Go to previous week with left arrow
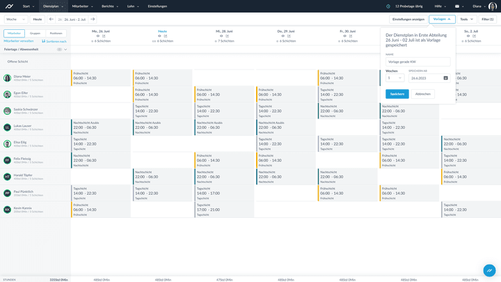The height and width of the screenshot is (282, 501). coord(51,19)
